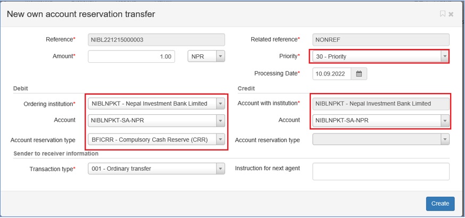The height and width of the screenshot is (218, 465).
Task: Open the Debit Account dropdown arrow
Action: click(220, 121)
